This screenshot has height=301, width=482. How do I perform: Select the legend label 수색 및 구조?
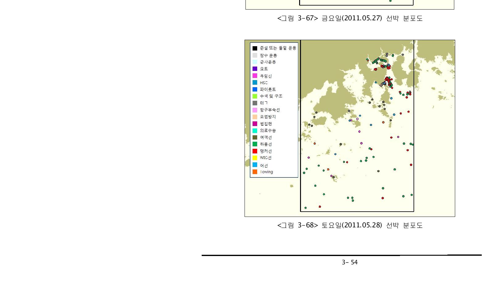271,96
